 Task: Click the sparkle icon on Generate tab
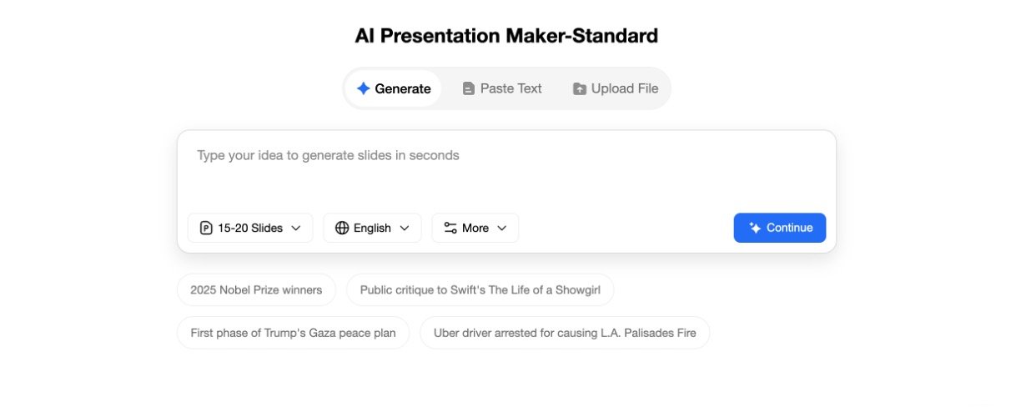tap(363, 88)
